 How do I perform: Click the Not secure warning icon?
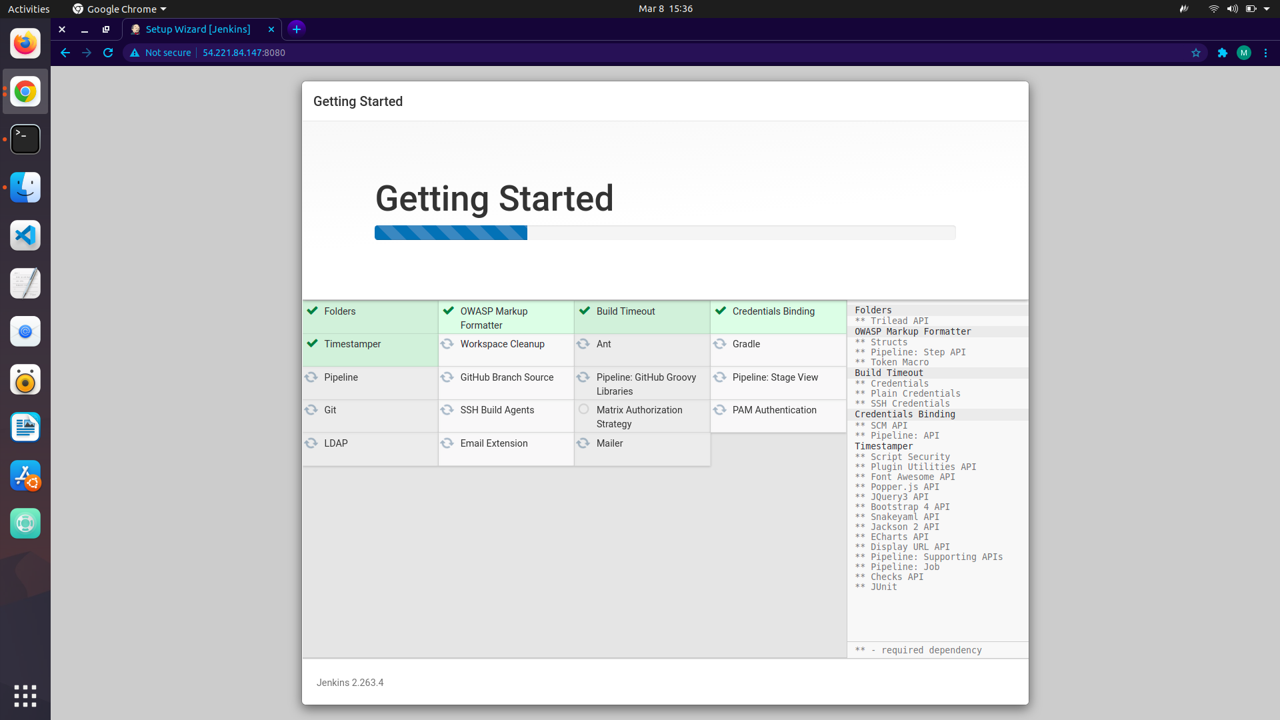135,53
